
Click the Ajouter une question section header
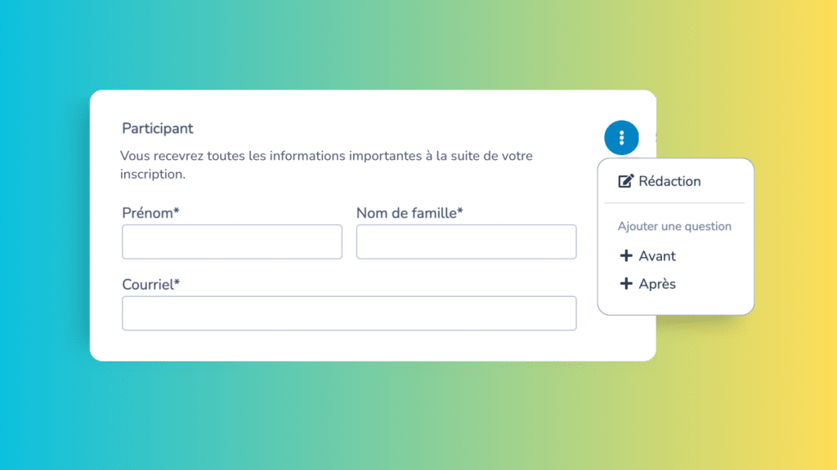(x=674, y=226)
